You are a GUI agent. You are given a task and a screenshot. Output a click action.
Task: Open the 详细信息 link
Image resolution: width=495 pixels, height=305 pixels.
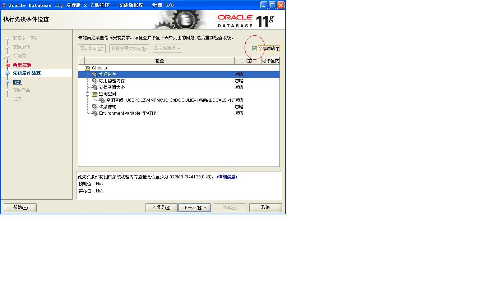227,177
